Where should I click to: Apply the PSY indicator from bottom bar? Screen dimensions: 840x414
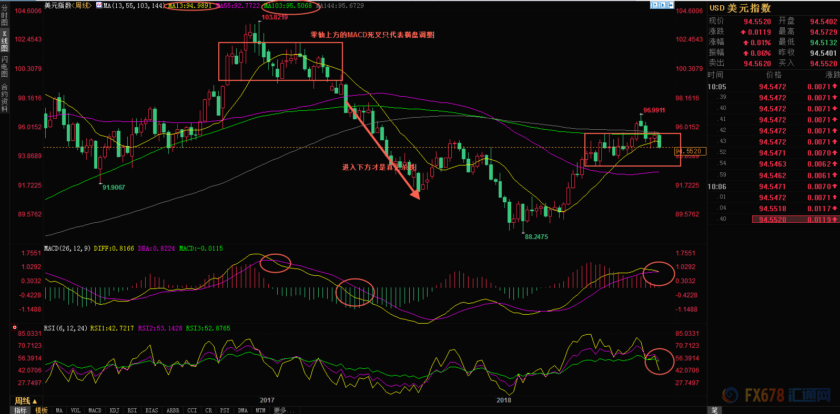[x=225, y=410]
